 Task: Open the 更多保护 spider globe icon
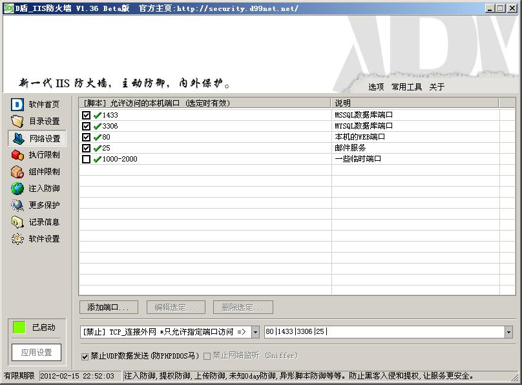(x=17, y=205)
